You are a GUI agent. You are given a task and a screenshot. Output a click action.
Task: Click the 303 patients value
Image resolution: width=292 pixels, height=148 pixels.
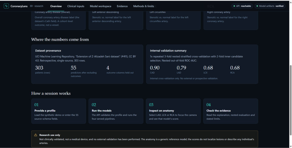[x=39, y=68]
